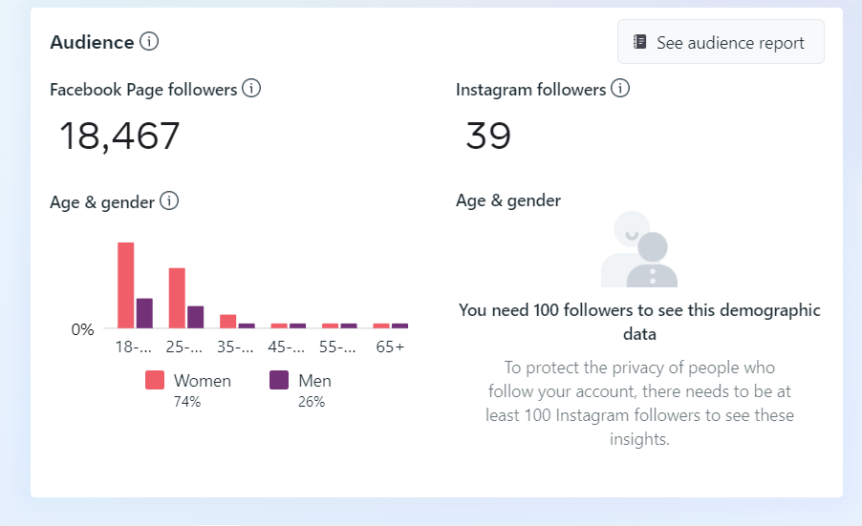This screenshot has width=862, height=526.
Task: Click the info icon next to Instagram followers
Action: click(x=620, y=89)
